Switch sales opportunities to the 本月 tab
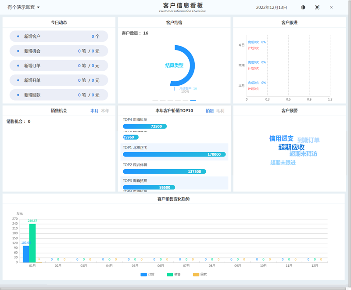 pos(94,111)
